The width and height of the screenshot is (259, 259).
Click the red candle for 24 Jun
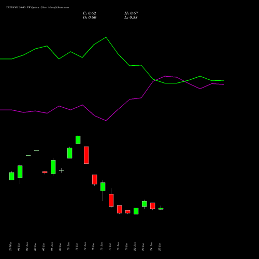pyautogui.click(x=153, y=206)
